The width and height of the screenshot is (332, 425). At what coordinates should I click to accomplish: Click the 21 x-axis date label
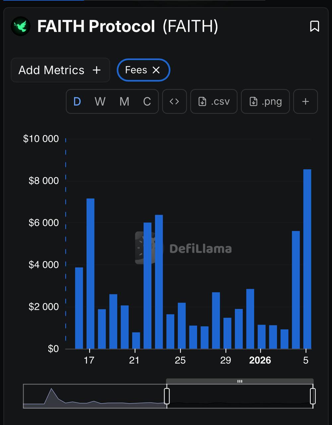click(134, 360)
